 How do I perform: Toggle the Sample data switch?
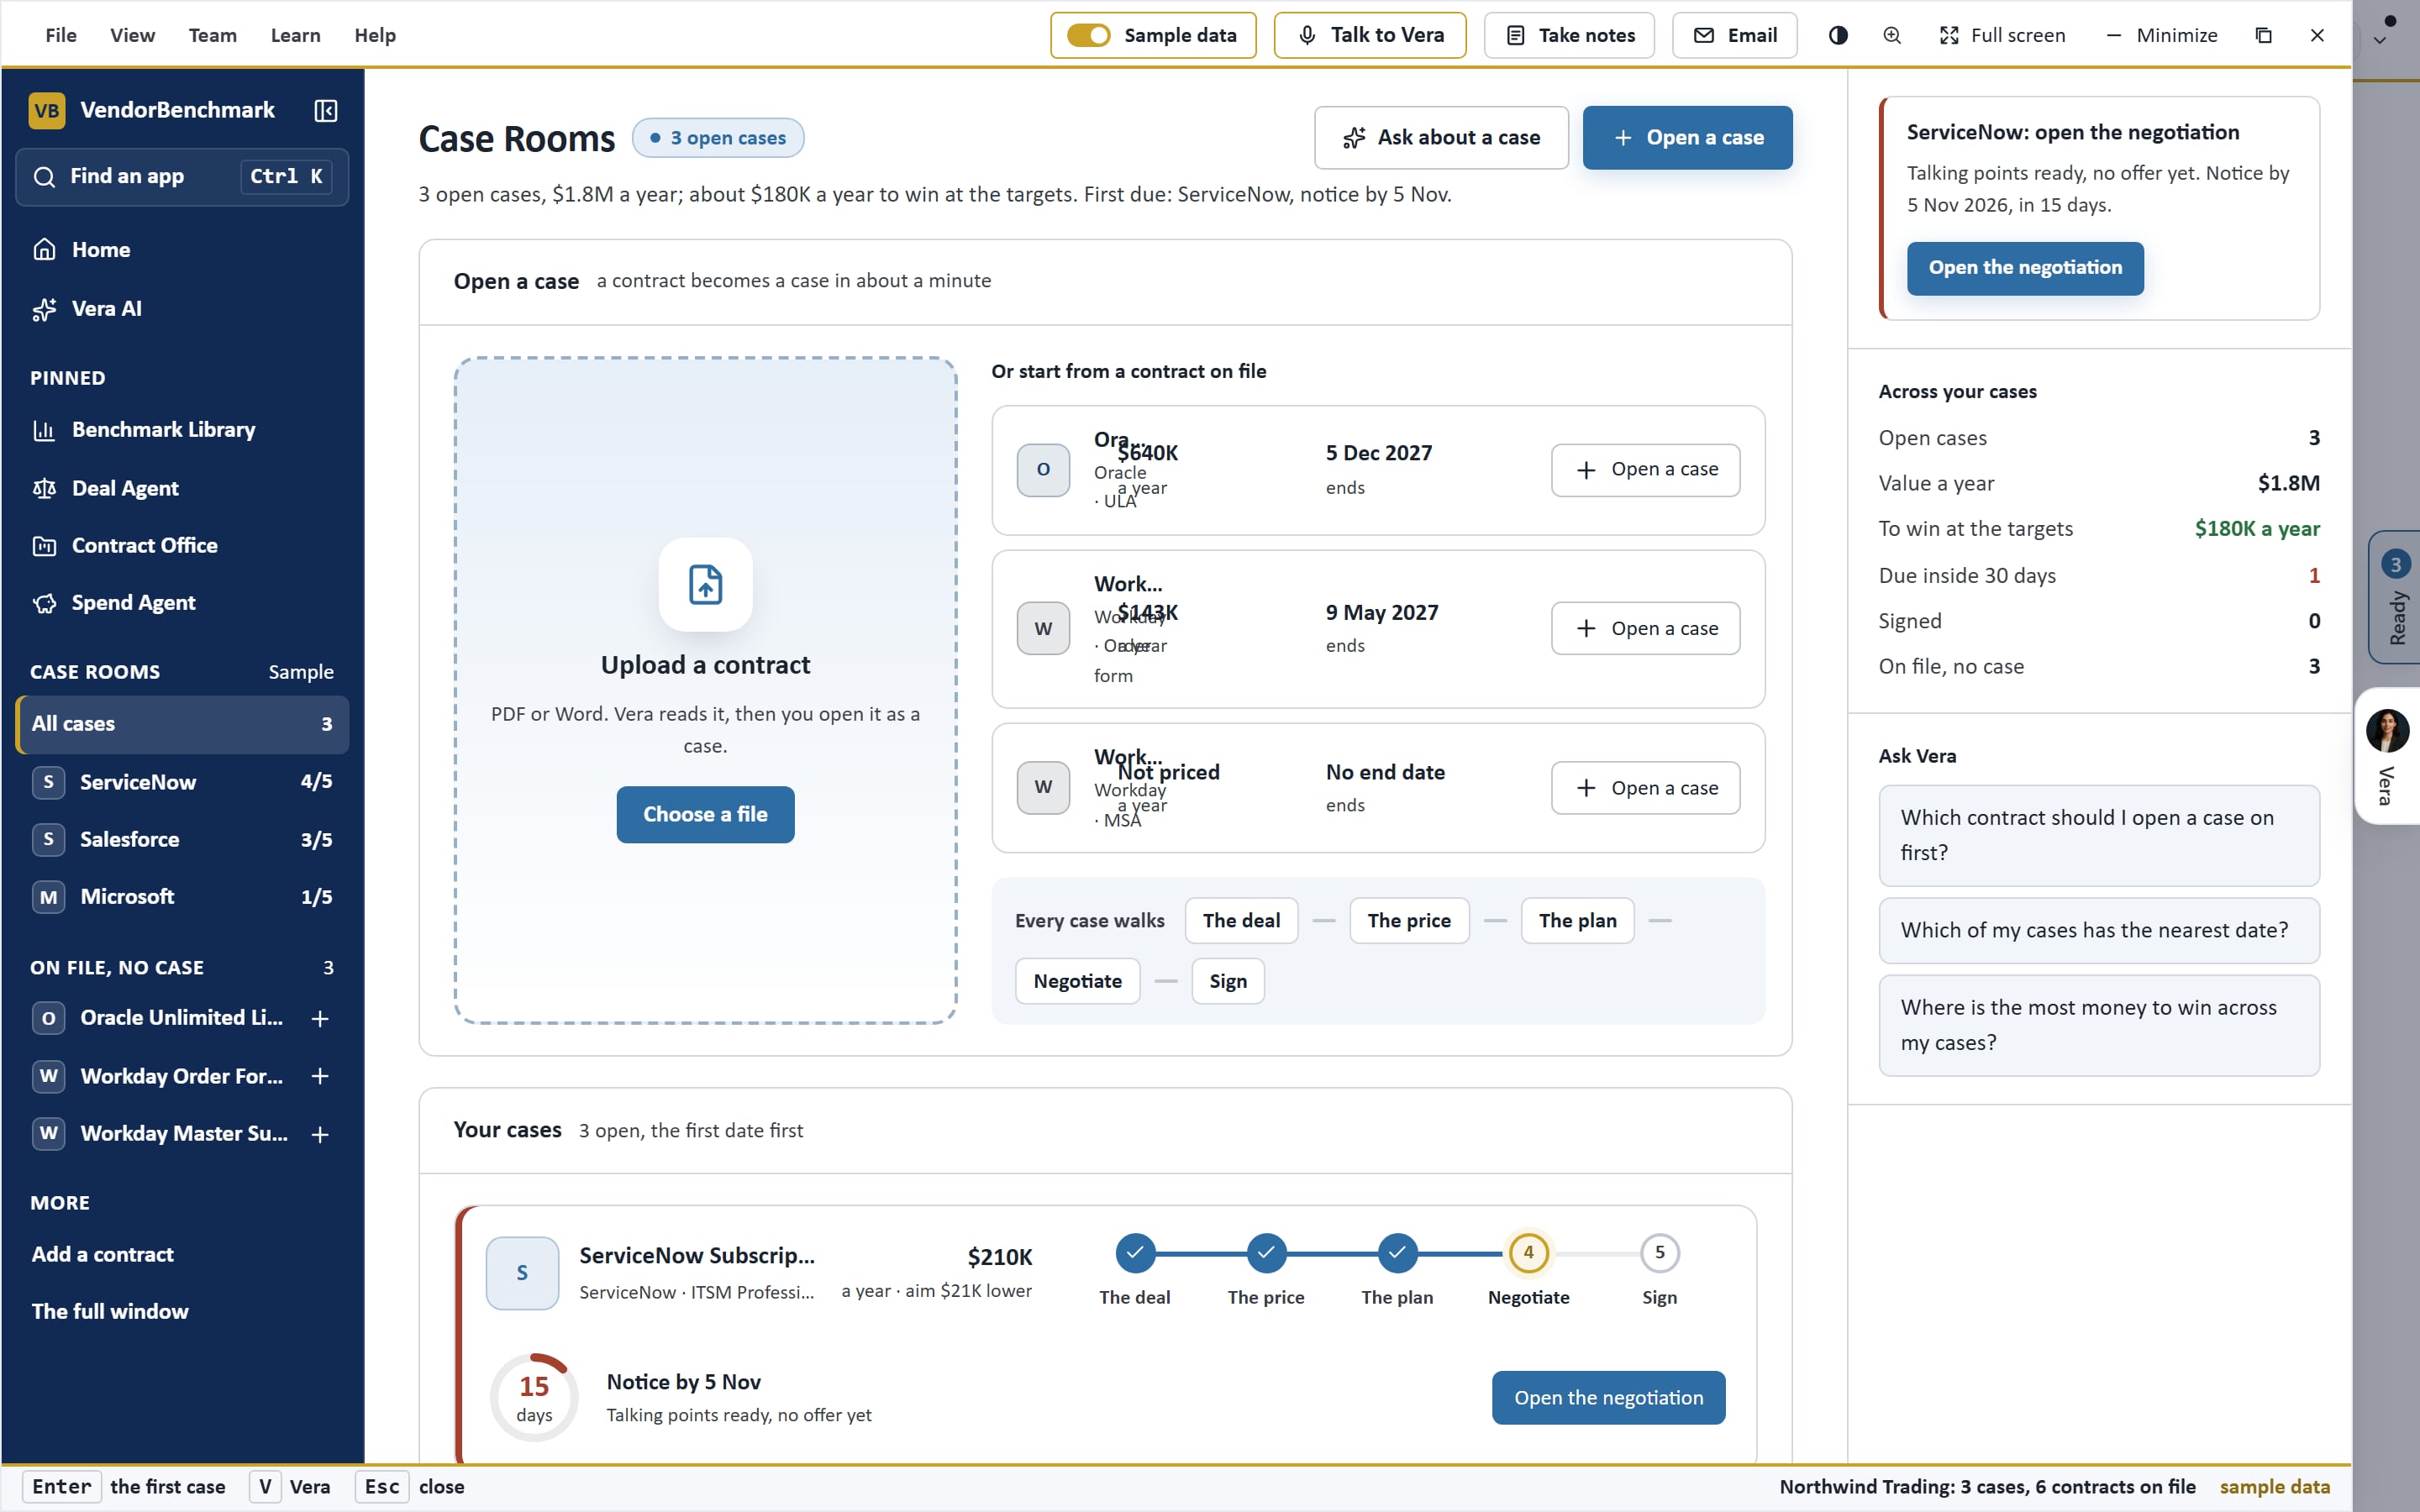coord(1088,35)
